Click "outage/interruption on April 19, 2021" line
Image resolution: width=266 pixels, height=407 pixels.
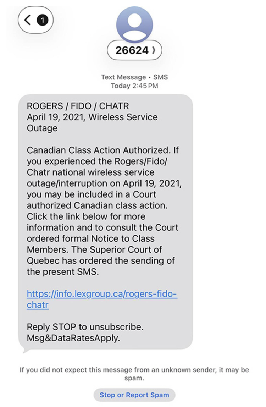(105, 183)
